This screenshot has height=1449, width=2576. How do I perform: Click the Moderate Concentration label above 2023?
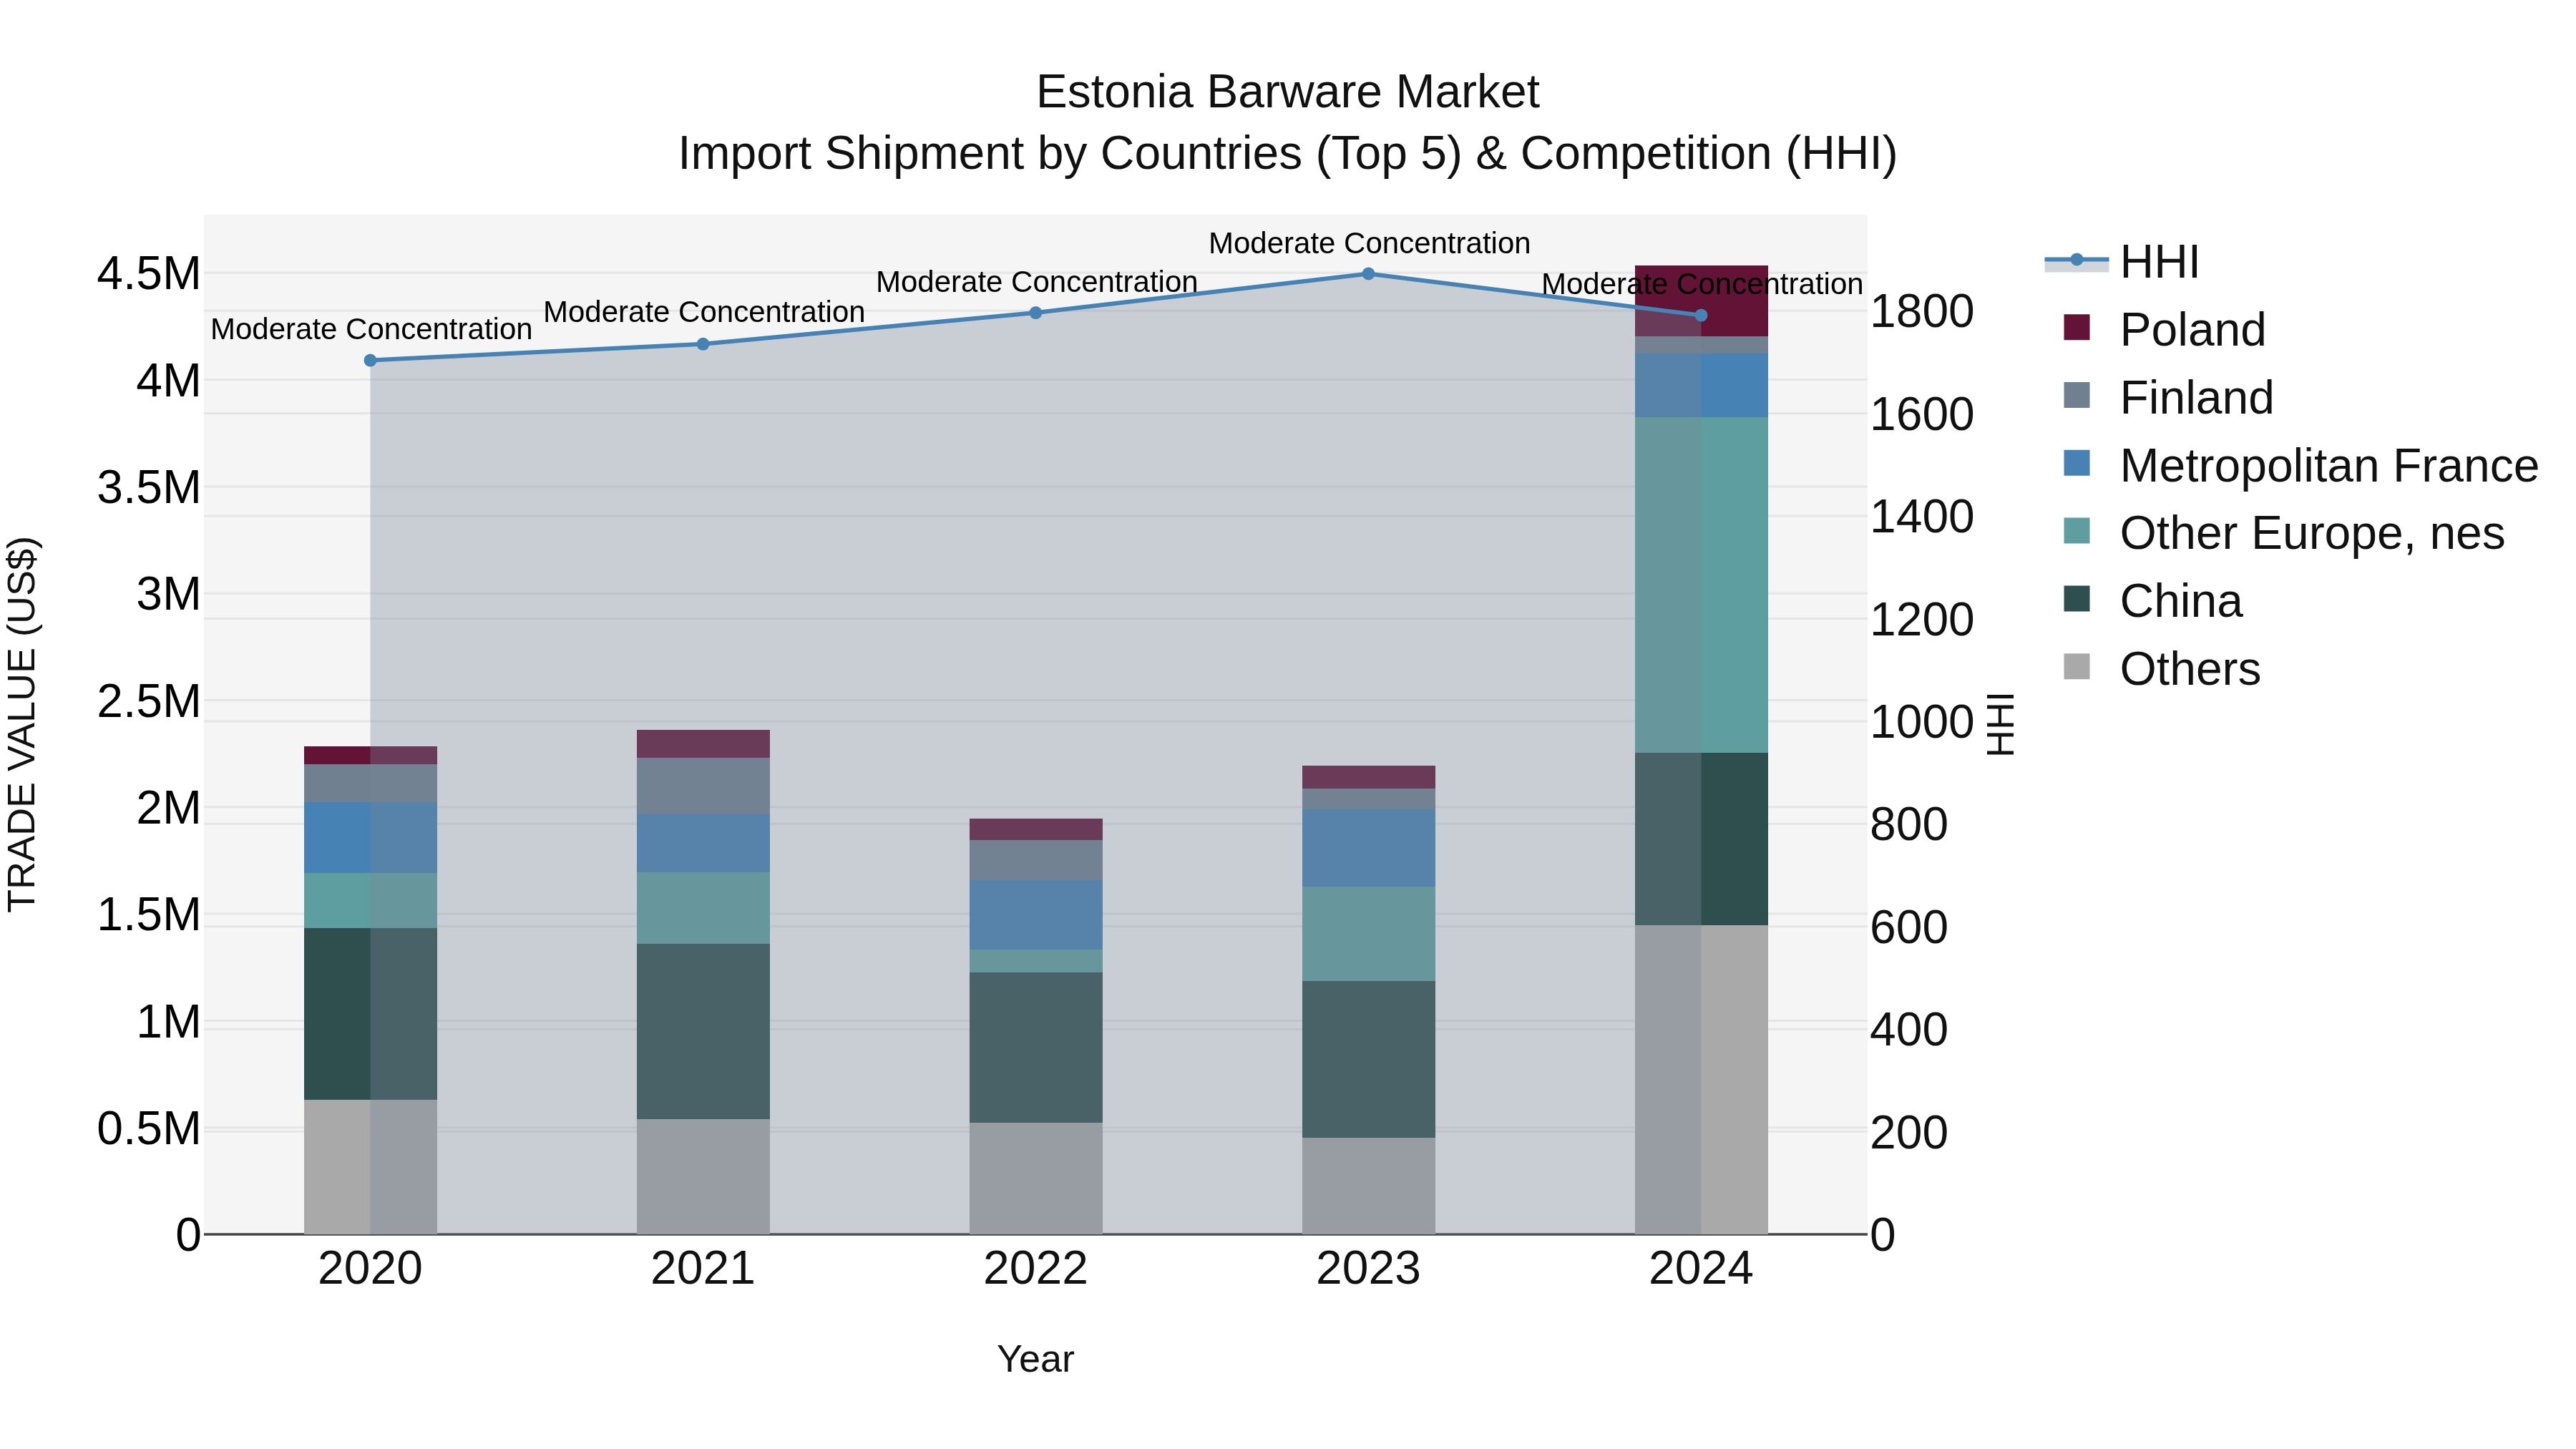(1369, 243)
